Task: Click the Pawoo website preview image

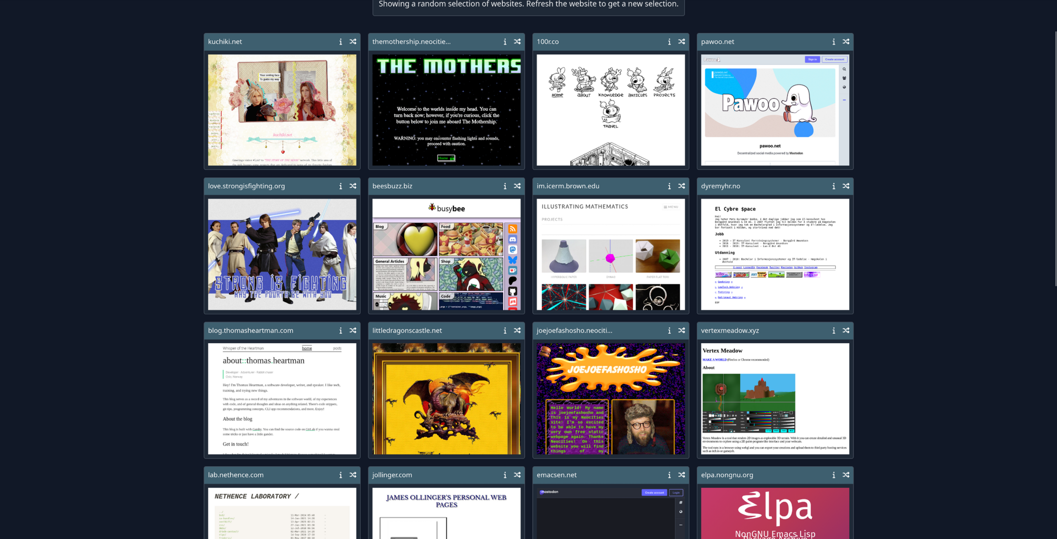Action: 775,110
